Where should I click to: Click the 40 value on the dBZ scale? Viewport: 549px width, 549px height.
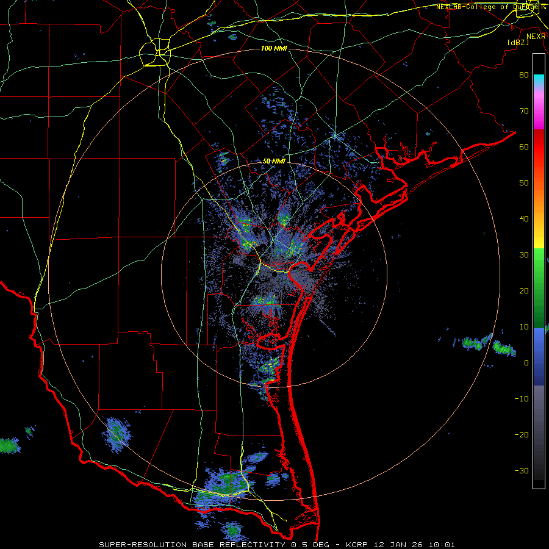pos(524,219)
